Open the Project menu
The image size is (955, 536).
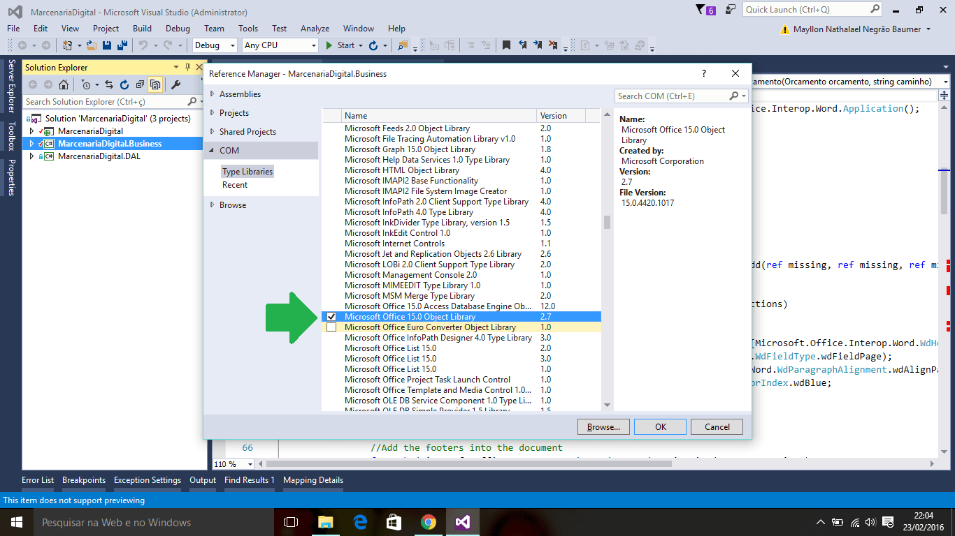[x=106, y=29]
